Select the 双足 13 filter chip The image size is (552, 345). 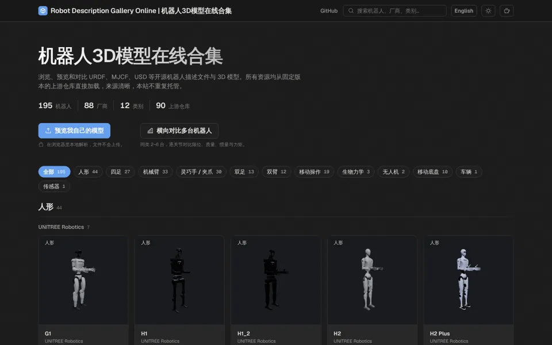click(244, 172)
